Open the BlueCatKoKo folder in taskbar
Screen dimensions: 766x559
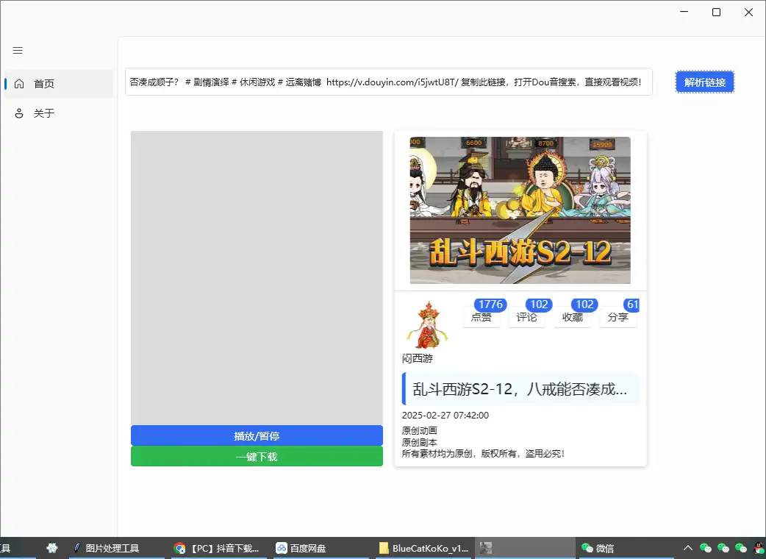[x=423, y=548]
